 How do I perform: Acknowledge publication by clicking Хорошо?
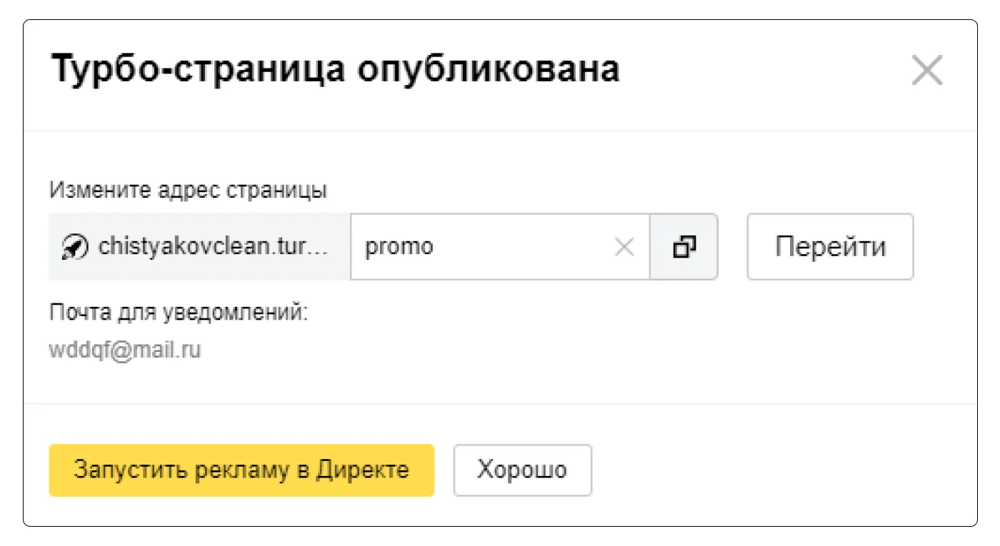click(522, 470)
